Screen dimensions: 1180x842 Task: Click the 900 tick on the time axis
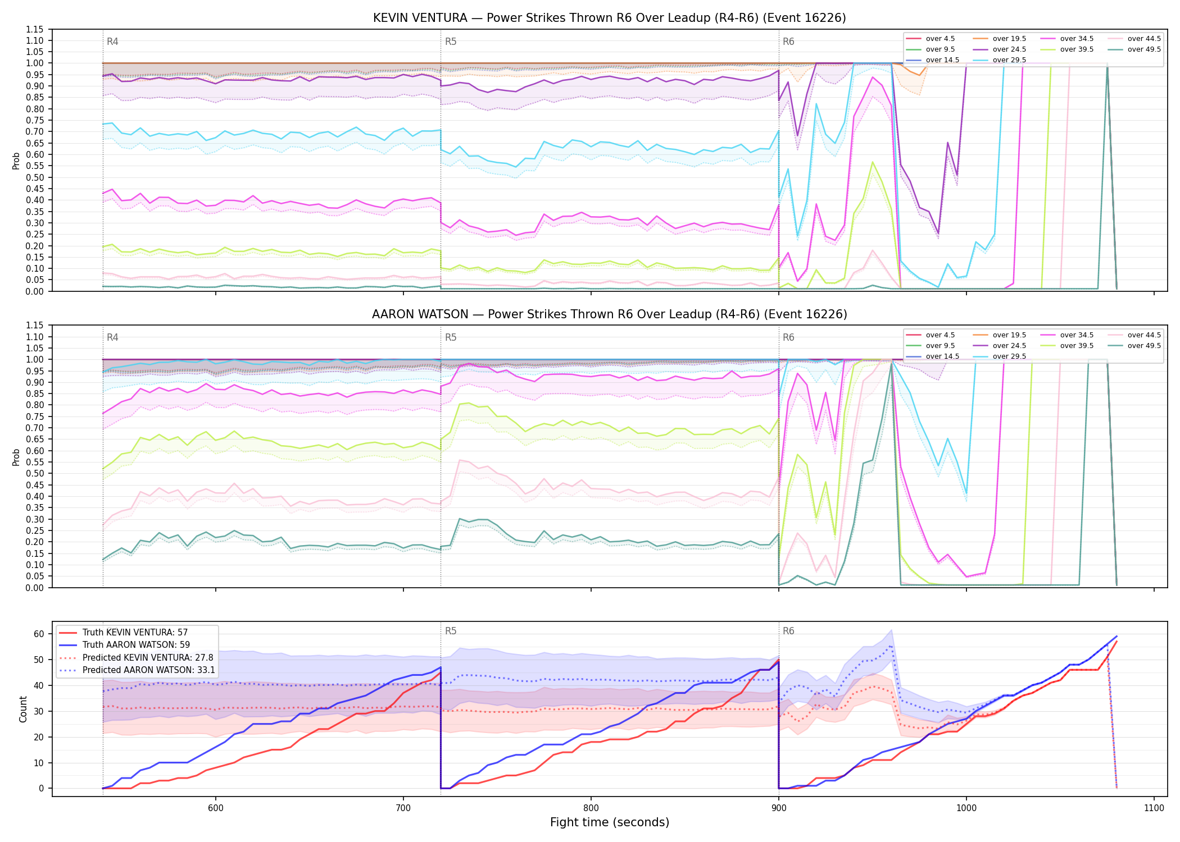(779, 808)
